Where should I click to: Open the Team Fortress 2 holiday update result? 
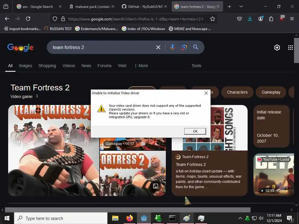[x=210, y=173]
